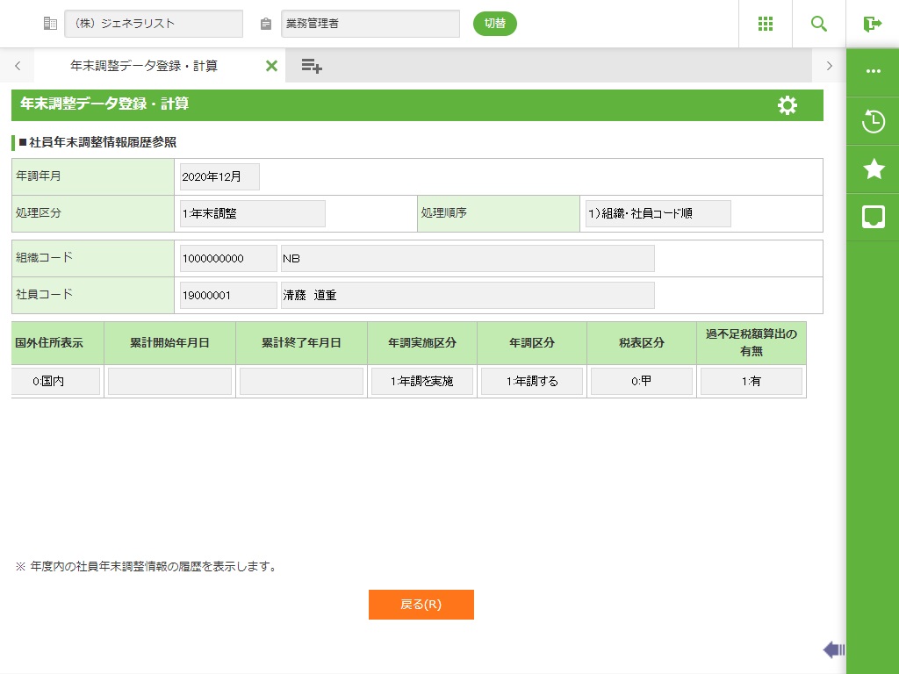Click the search magnifier icon
The image size is (899, 674).
coord(819,24)
